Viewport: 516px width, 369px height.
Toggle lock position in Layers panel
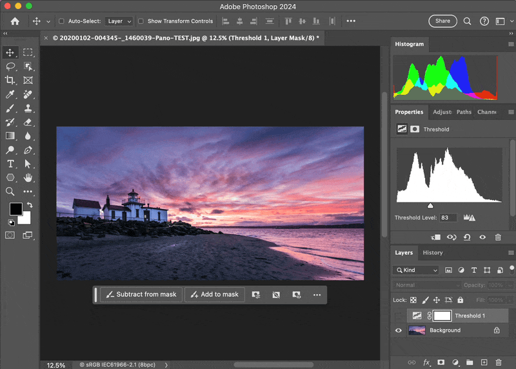[437, 300]
